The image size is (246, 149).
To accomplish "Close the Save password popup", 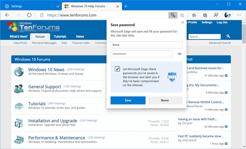I will click(183, 22).
